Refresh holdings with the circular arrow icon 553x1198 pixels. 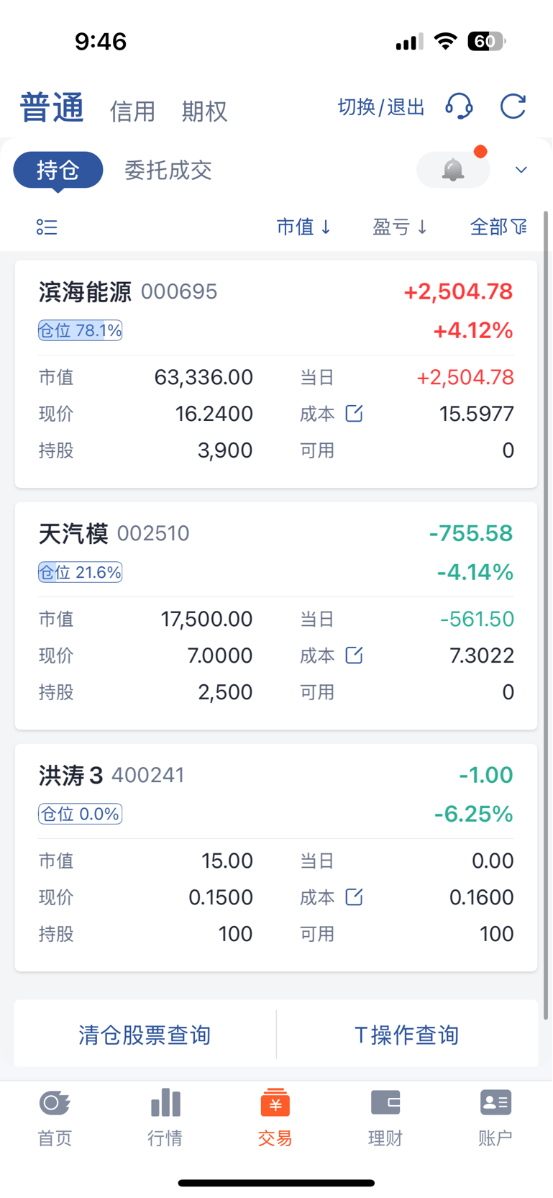tap(513, 106)
